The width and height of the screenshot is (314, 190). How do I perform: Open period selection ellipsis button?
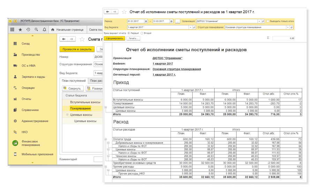point(178,21)
